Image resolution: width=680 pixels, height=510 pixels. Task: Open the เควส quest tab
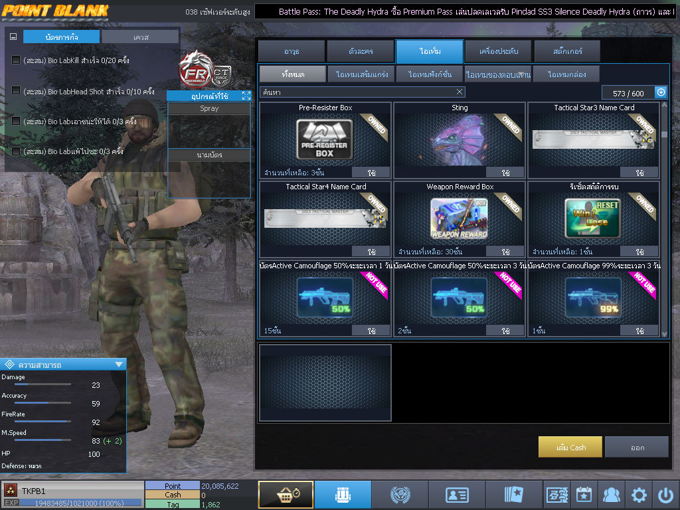pyautogui.click(x=141, y=37)
